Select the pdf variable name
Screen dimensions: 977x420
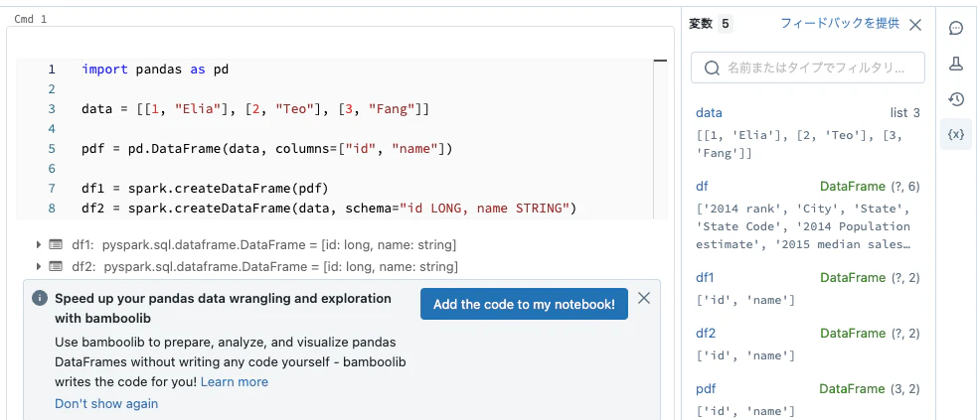point(706,389)
